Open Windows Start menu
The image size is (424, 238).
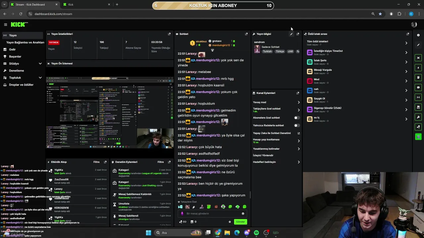pos(148,233)
